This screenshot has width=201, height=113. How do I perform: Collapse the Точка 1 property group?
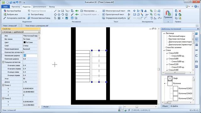click(x=3, y=85)
